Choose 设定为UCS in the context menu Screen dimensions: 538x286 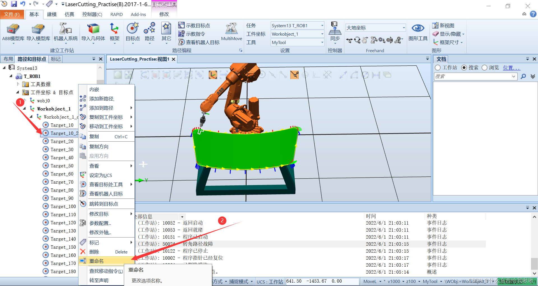[x=107, y=175]
